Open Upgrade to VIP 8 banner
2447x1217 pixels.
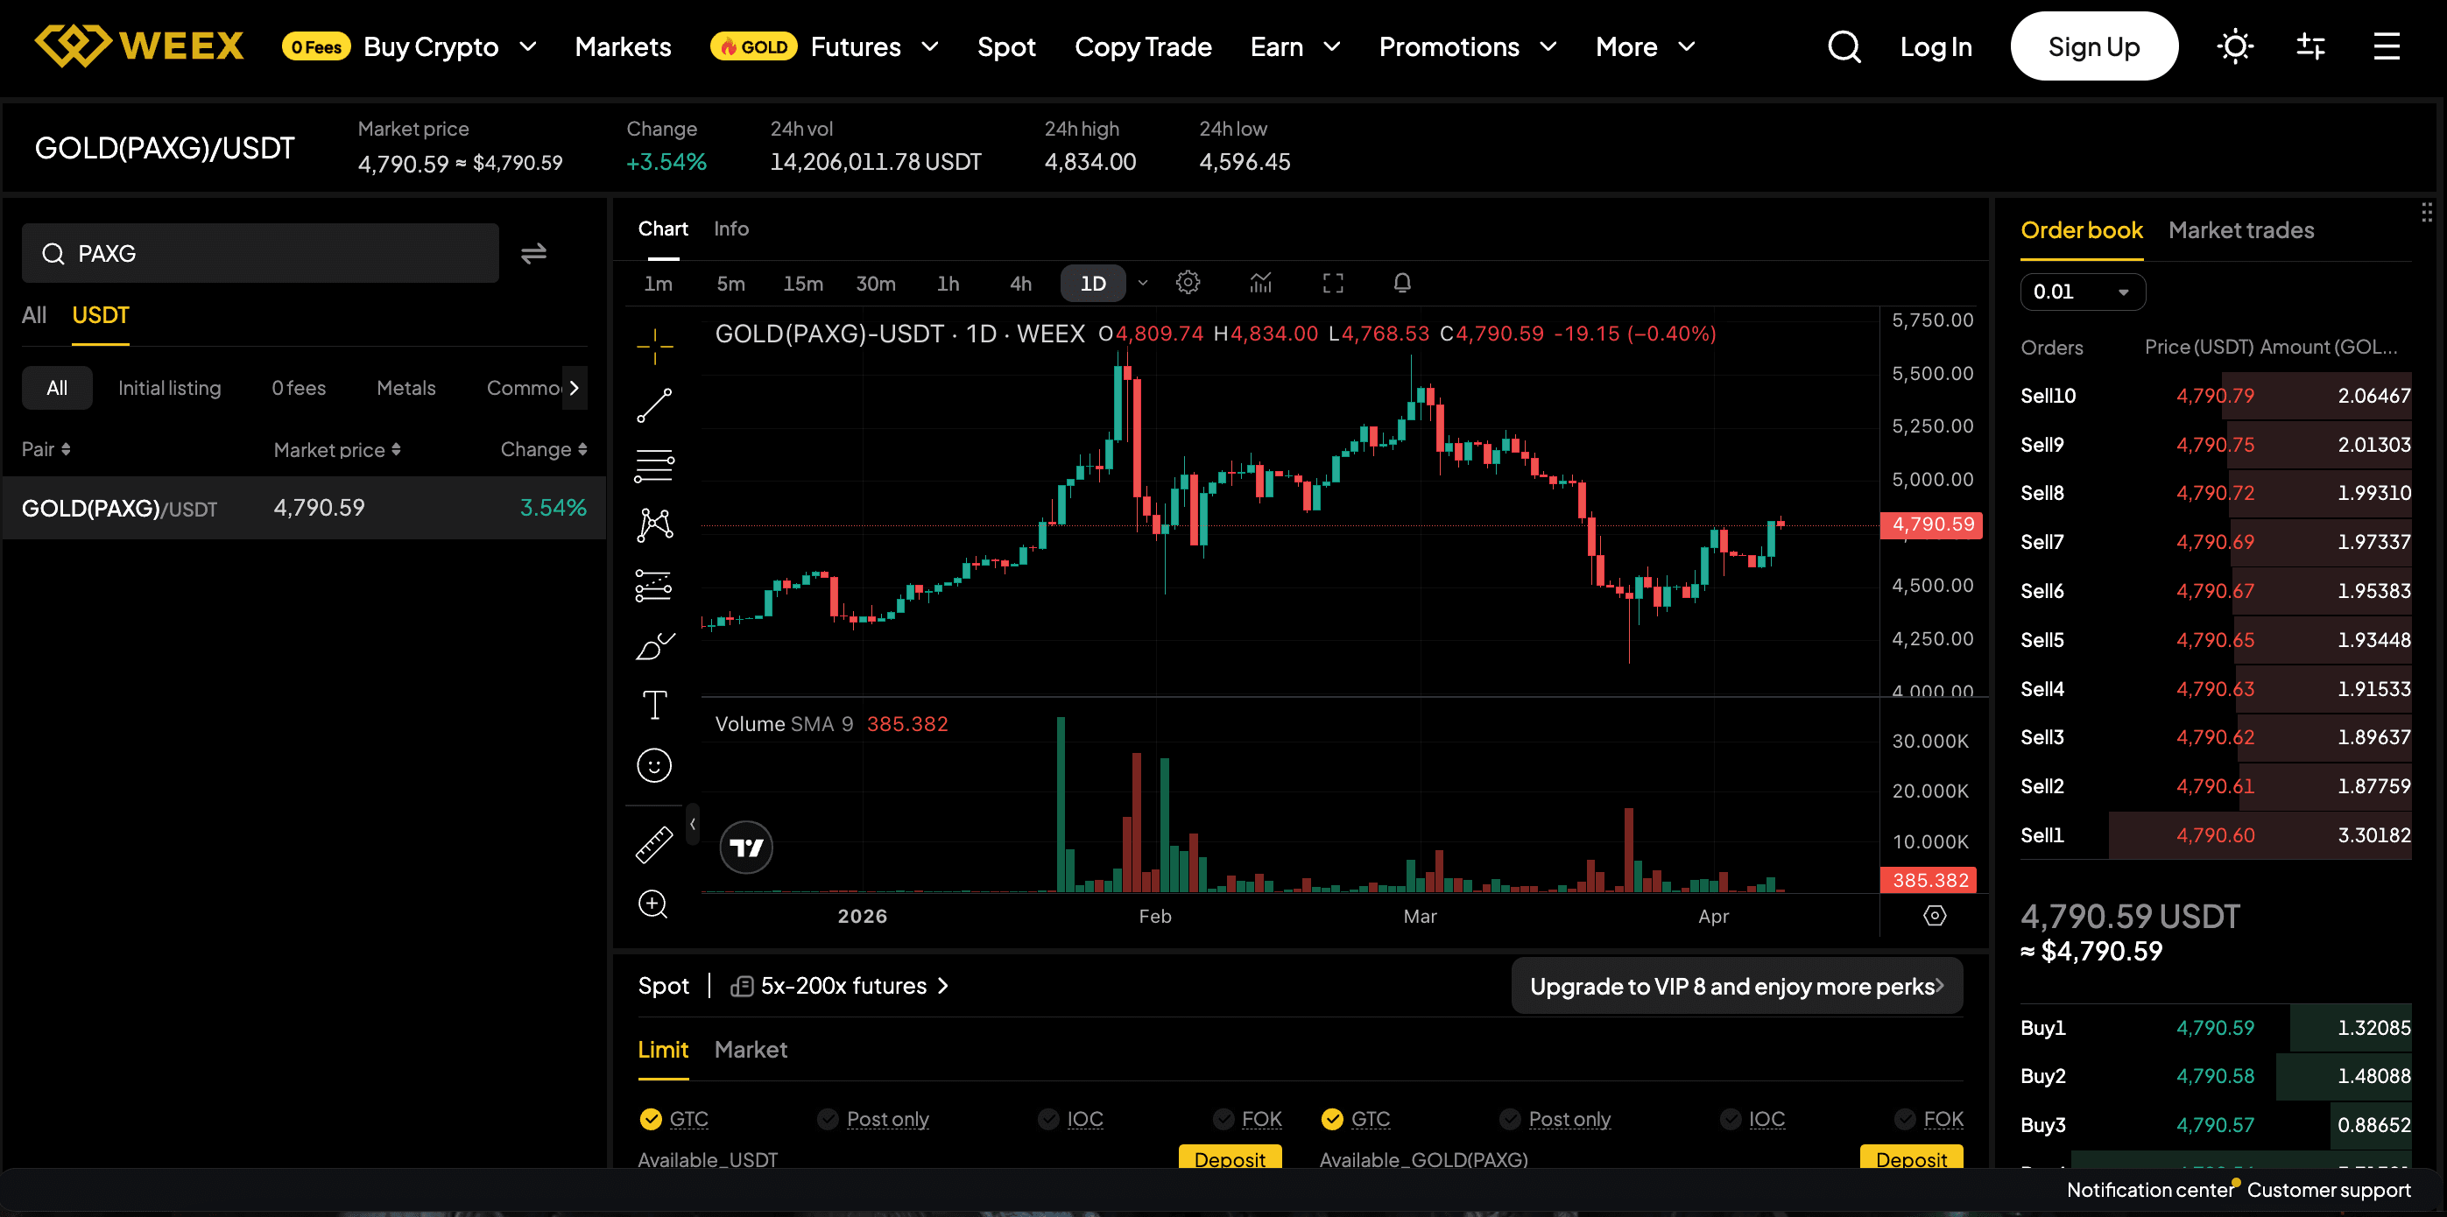coord(1737,987)
